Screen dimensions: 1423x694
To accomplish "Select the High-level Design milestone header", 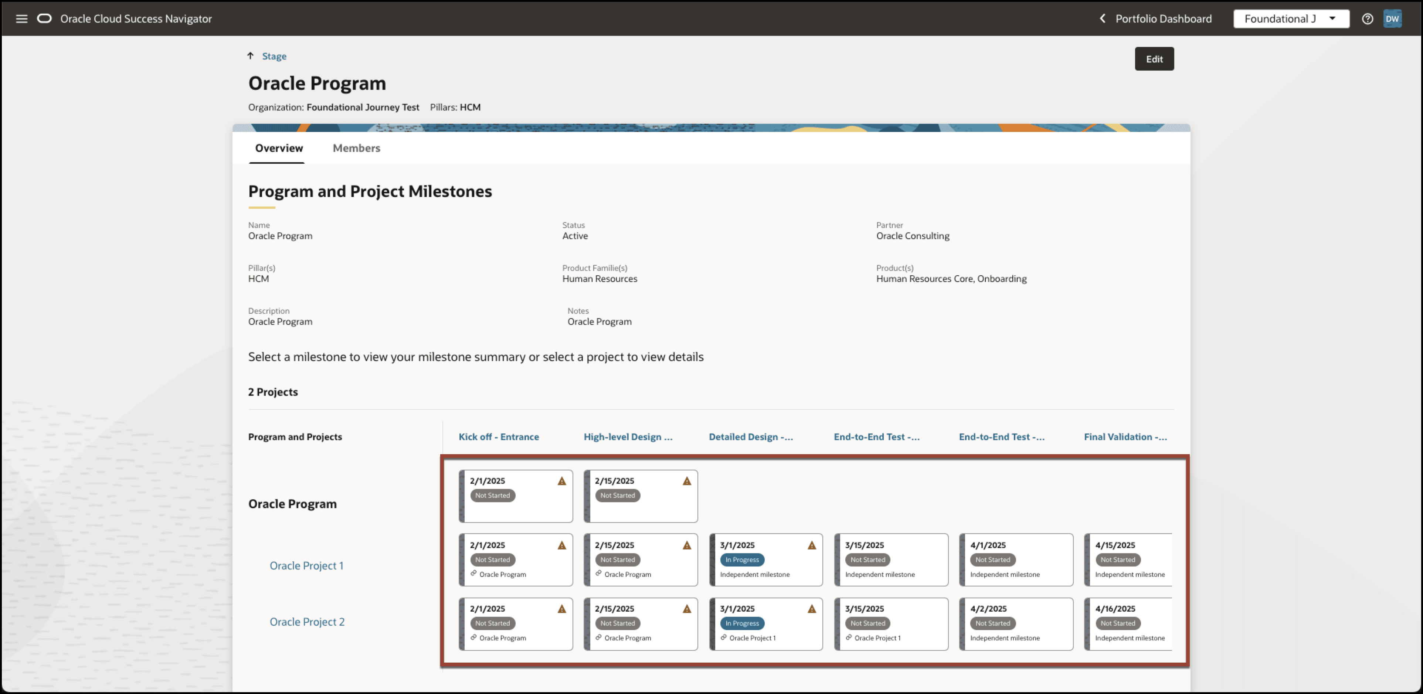I will pyautogui.click(x=628, y=437).
